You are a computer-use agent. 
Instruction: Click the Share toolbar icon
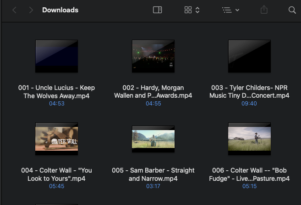pyautogui.click(x=264, y=10)
